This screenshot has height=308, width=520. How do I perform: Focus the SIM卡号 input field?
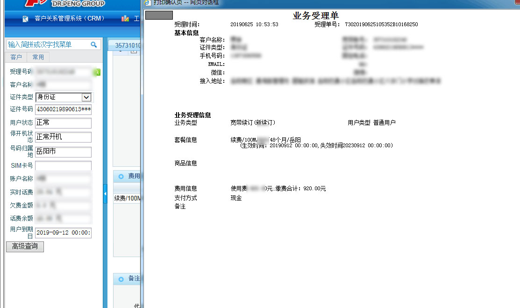[63, 166]
